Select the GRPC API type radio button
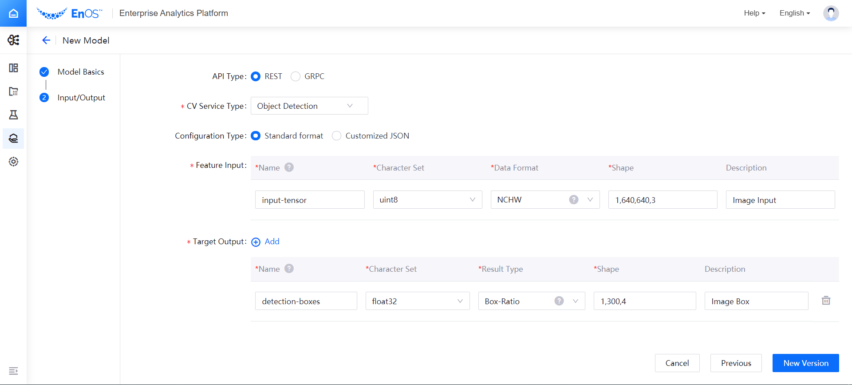Image resolution: width=852 pixels, height=385 pixels. point(296,76)
